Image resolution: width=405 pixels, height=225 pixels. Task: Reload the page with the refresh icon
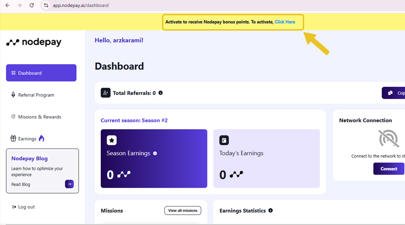[31, 5]
